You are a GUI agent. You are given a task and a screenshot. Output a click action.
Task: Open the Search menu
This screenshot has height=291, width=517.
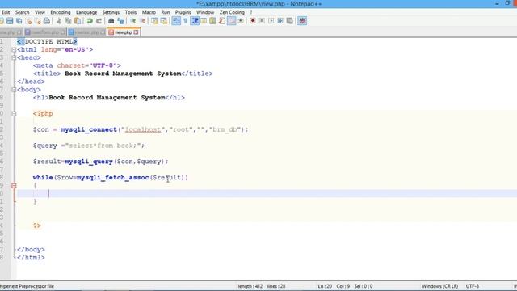tap(22, 12)
